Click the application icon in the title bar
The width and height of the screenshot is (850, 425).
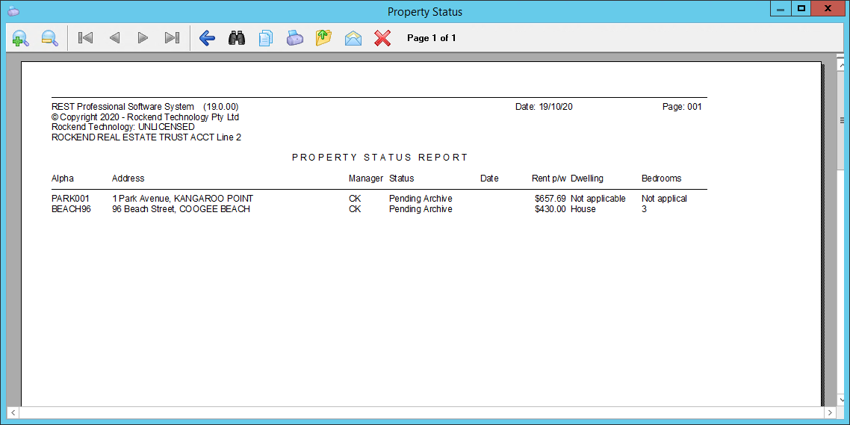point(13,11)
